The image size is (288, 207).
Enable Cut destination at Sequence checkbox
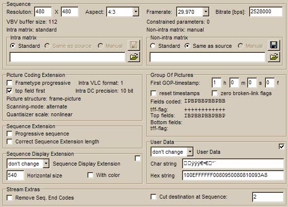[x=153, y=197]
